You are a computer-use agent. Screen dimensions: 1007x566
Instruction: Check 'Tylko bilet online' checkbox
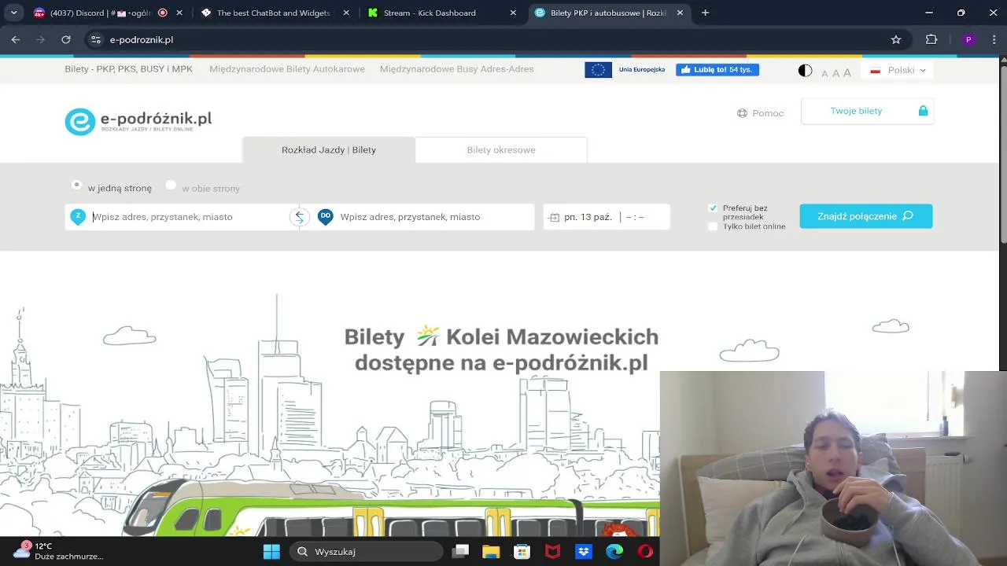713,226
